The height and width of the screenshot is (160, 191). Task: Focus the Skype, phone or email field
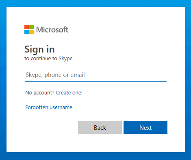tap(96, 75)
